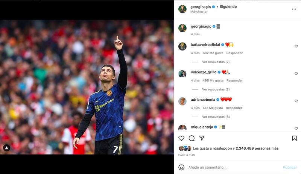The image size is (301, 174).
Task: View the 2.346.489 personas más likes list
Action: coord(257,148)
